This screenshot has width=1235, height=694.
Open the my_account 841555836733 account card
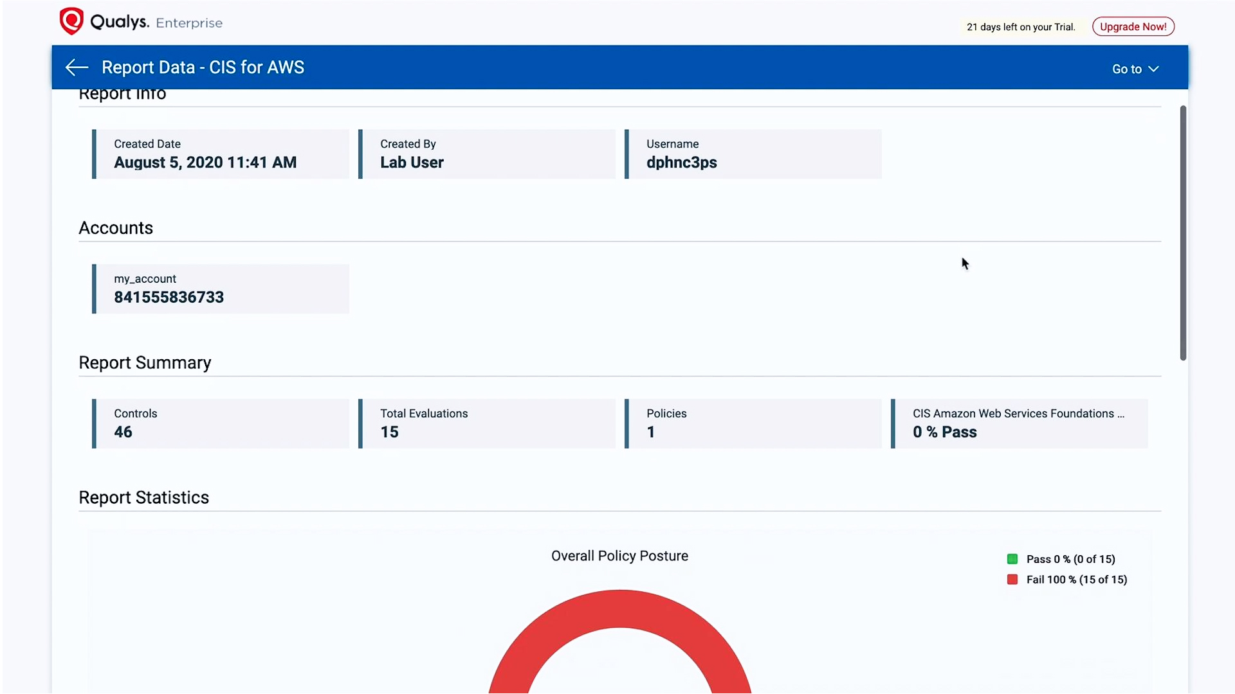coord(220,289)
